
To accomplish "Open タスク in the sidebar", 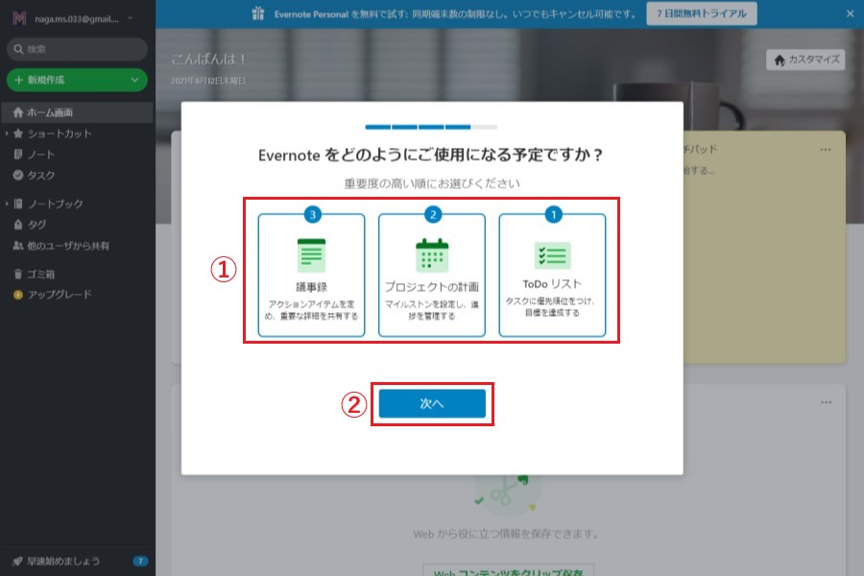I will 40,176.
